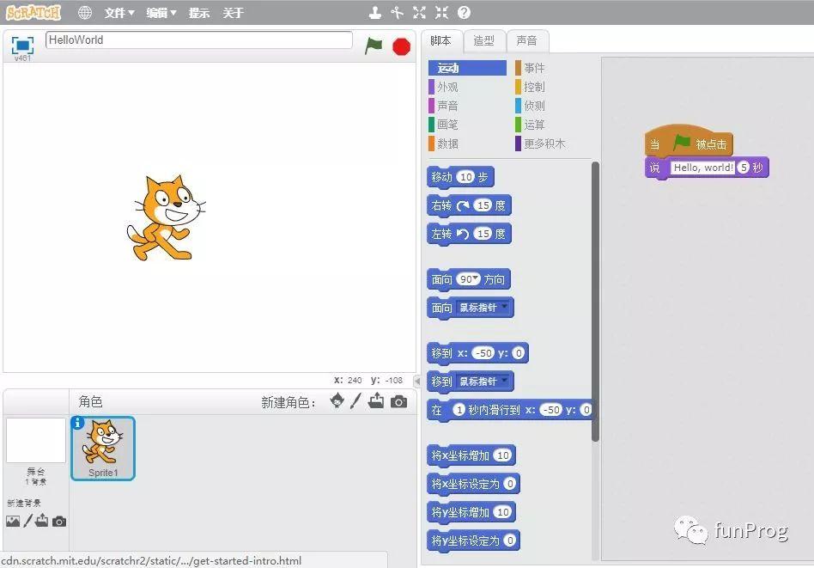Collapse the stage with the small arrow
The width and height of the screenshot is (814, 568).
pyautogui.click(x=417, y=381)
